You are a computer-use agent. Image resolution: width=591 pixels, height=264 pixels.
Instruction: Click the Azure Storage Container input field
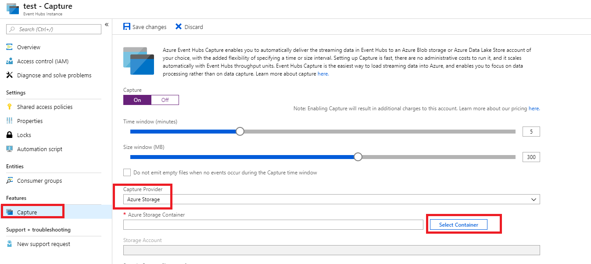[x=273, y=224]
